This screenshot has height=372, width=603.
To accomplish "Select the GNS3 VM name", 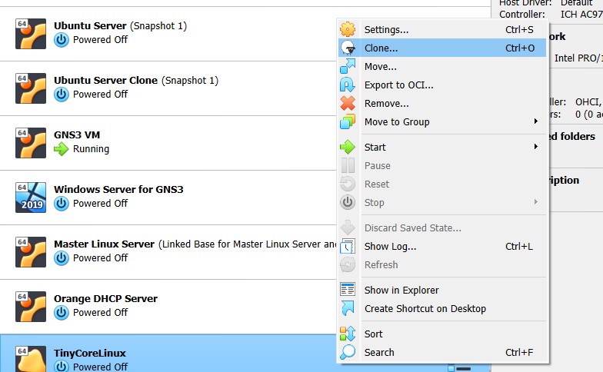I will click(x=77, y=135).
